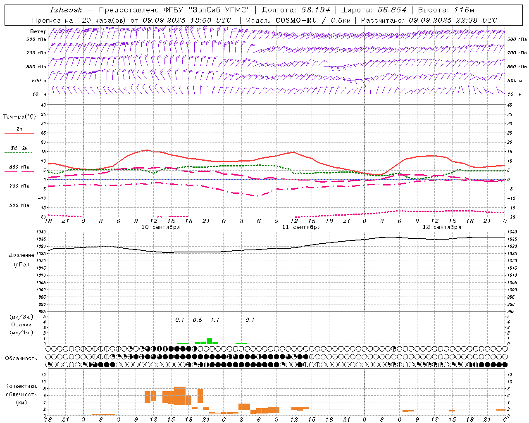The width and height of the screenshot is (529, 423).
Task: Click the '(км)' unit under convective cloudiness
Action: click(21, 402)
